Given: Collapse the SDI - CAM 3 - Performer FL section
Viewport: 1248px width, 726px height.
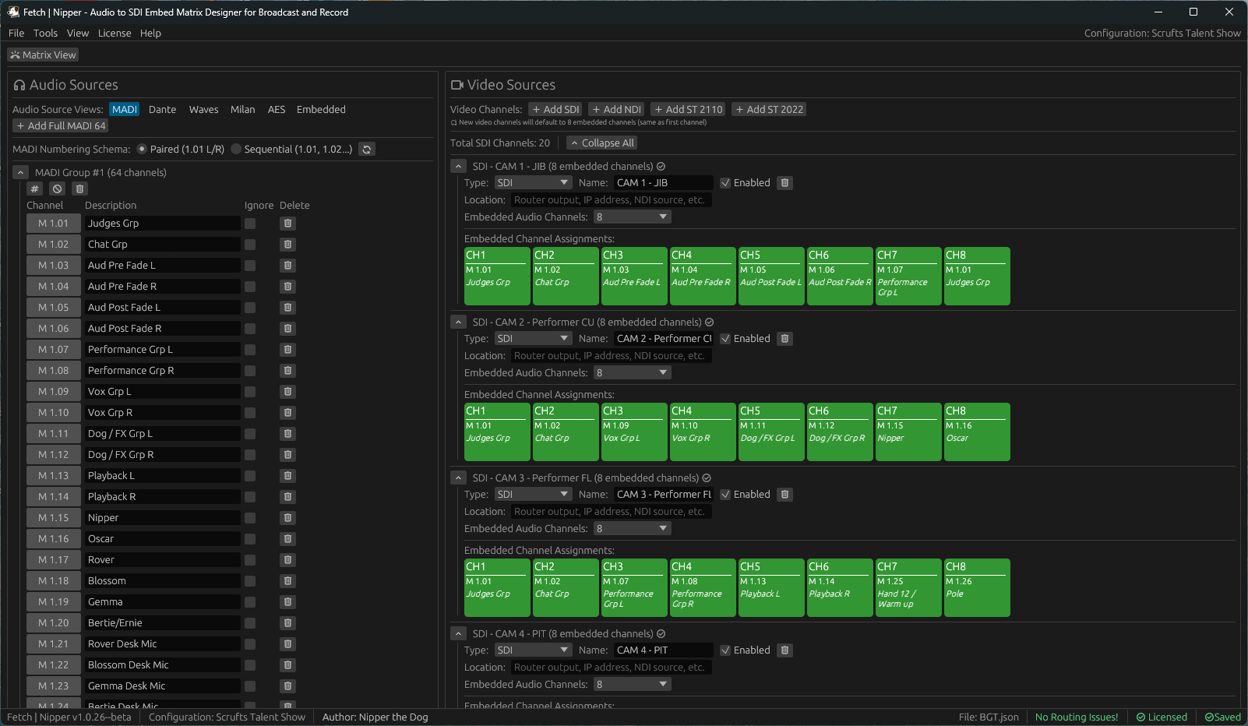Looking at the screenshot, I should pos(458,478).
